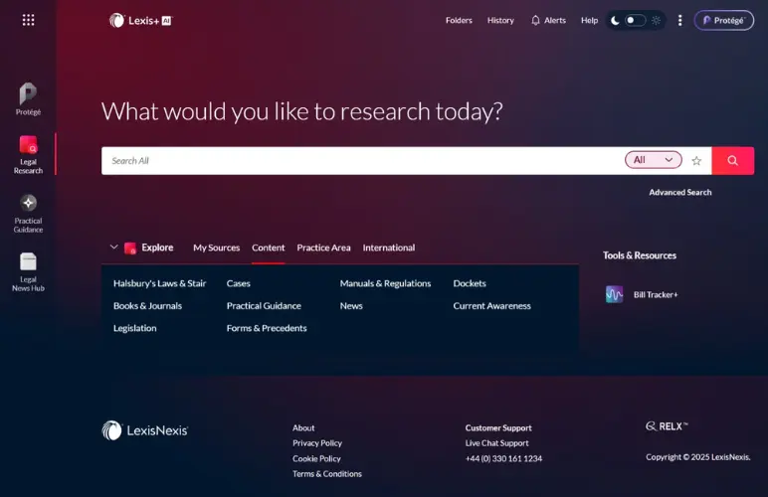This screenshot has width=768, height=497.
Task: Select Legal Research in the sidebar
Action: [x=28, y=154]
